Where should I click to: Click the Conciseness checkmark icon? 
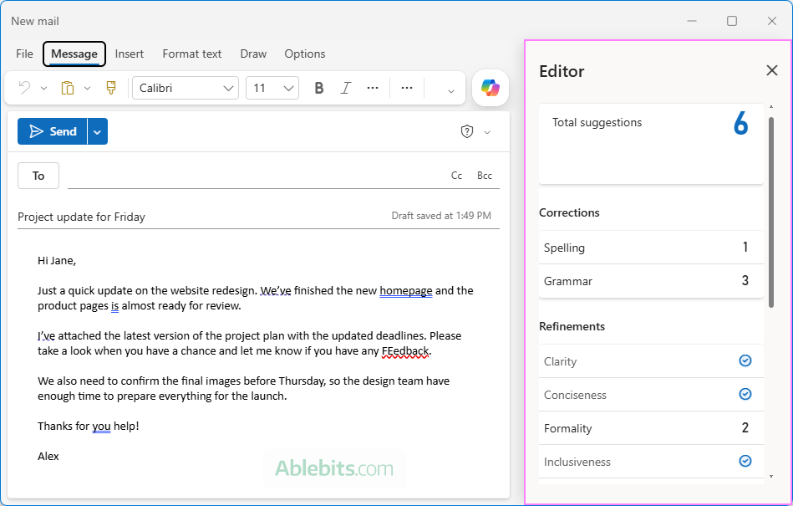click(x=745, y=394)
